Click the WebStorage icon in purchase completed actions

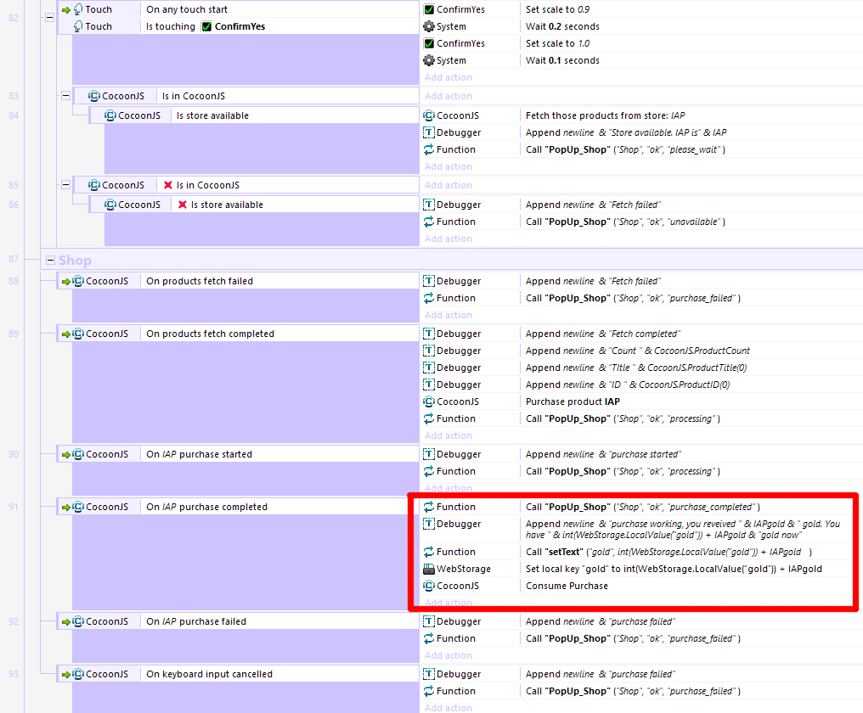(x=429, y=569)
